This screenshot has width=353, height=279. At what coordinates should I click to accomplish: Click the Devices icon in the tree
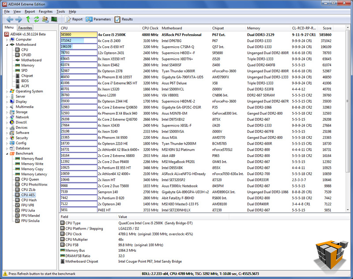(12, 127)
